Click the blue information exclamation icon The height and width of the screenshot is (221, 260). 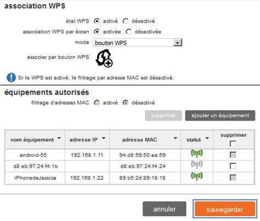[x=11, y=77]
